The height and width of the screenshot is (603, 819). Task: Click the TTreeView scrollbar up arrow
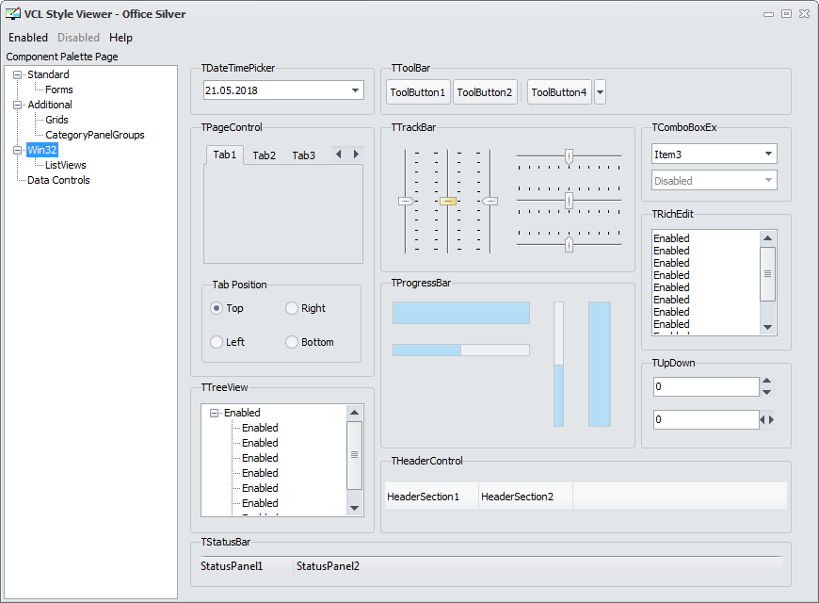(354, 412)
